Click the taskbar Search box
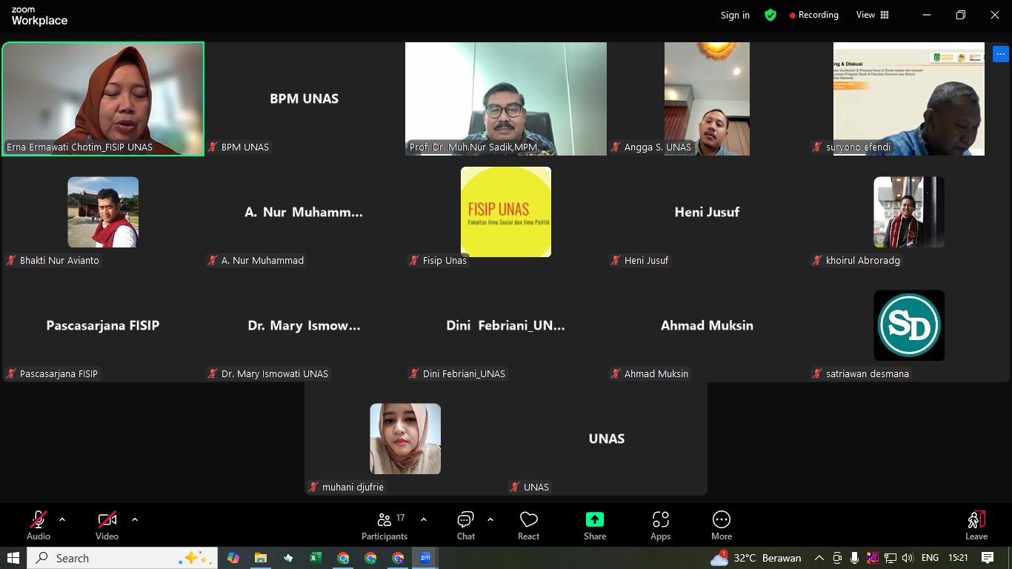Image resolution: width=1012 pixels, height=569 pixels. [x=122, y=558]
